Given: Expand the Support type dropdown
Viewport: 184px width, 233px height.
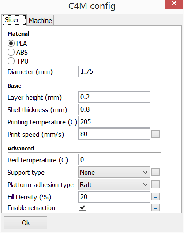Looking at the screenshot, I should 114,172.
